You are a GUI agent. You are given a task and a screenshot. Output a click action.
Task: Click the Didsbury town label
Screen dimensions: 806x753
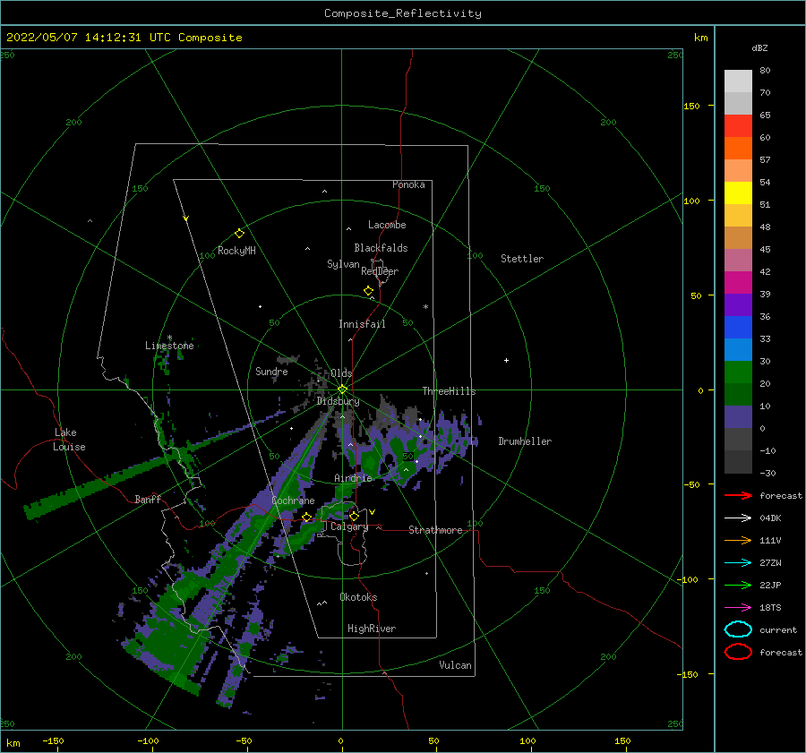[x=338, y=401]
